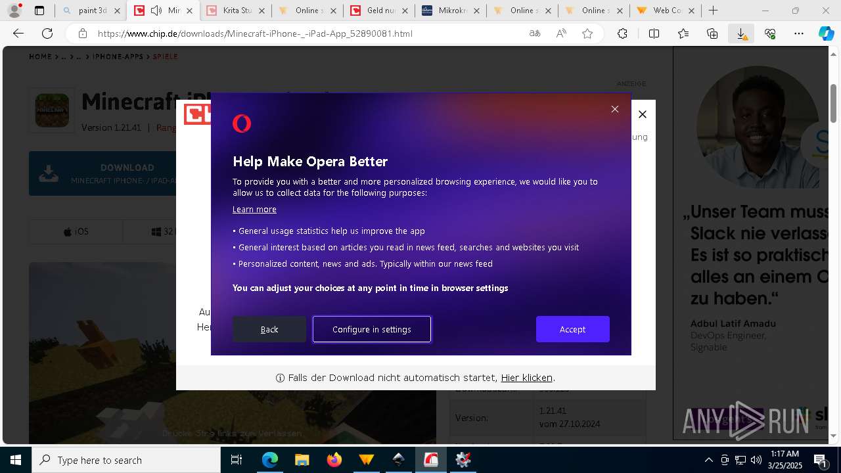
Task: Click the Slack advertisement person photo
Action: tap(758, 126)
